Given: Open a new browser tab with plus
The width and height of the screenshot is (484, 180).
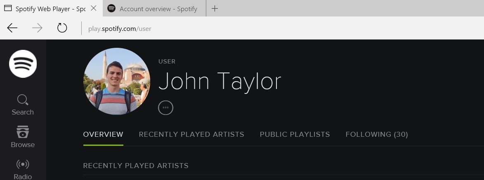Looking at the screenshot, I should [x=215, y=9].
